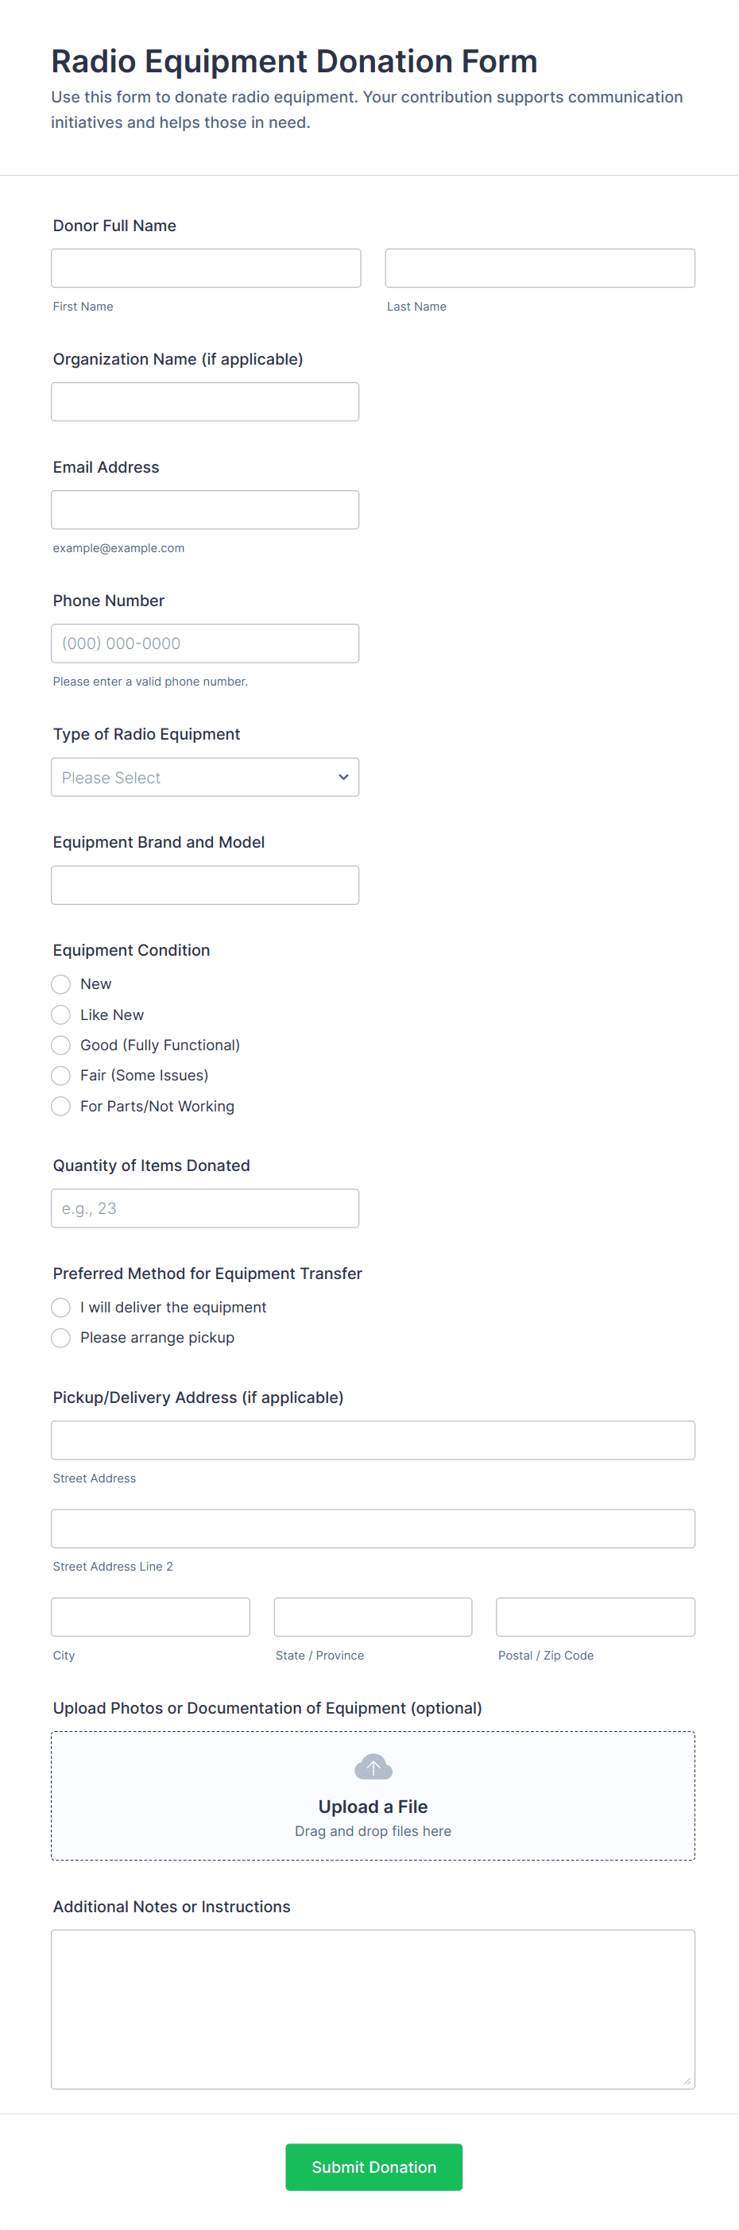The image size is (739, 2230).
Task: Select Fair (Some Issues) option
Action: [x=60, y=1075]
